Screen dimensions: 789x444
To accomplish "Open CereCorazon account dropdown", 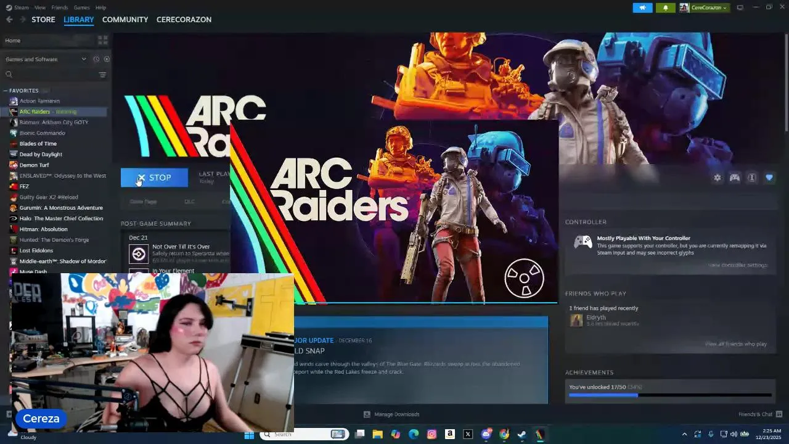I will coord(709,7).
